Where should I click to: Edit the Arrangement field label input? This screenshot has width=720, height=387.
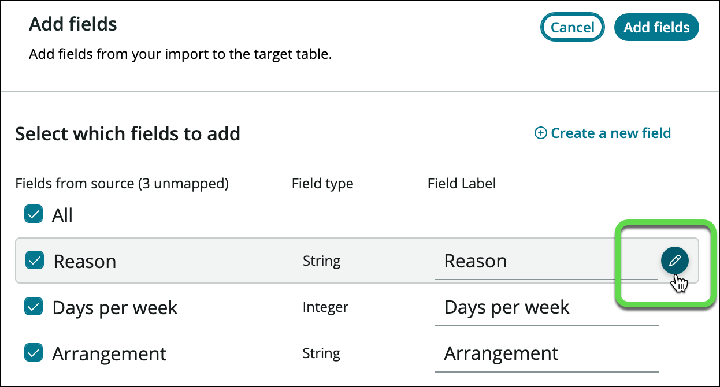[546, 353]
